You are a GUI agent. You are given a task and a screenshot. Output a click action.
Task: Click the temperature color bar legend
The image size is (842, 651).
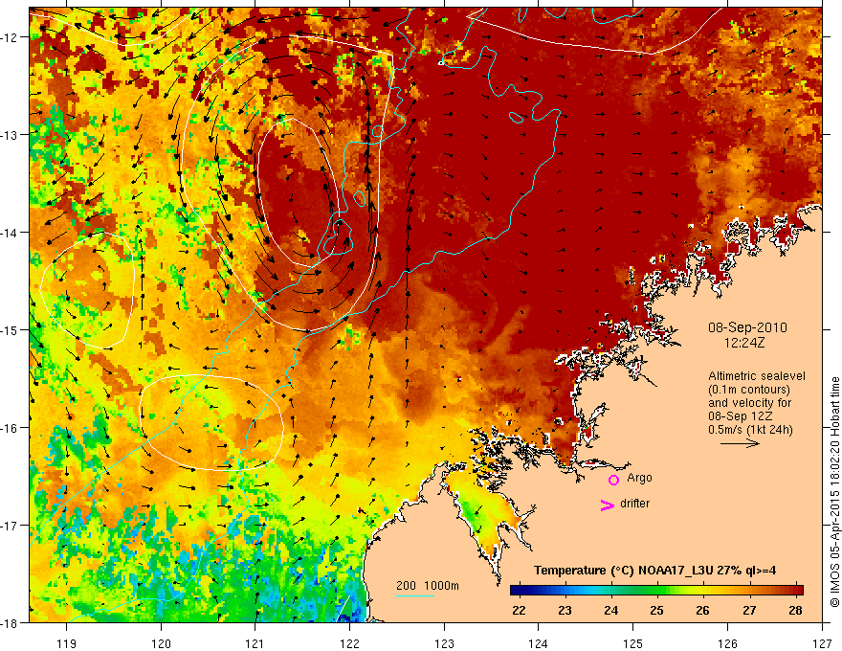tap(656, 591)
